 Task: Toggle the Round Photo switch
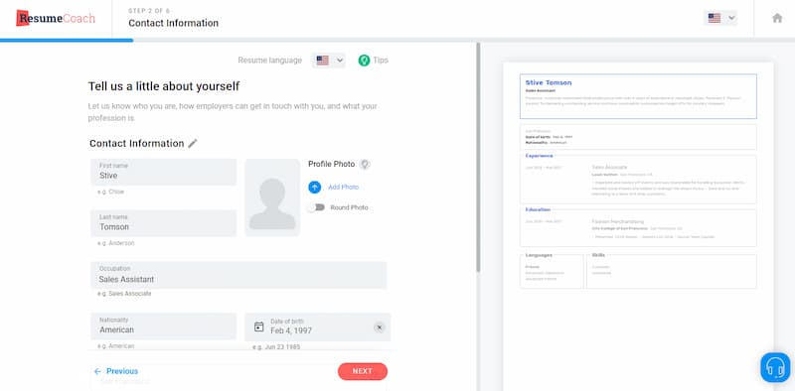click(316, 207)
